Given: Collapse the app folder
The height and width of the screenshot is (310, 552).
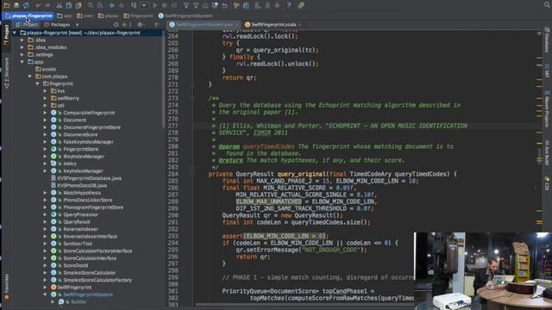Looking at the screenshot, I should [22, 62].
